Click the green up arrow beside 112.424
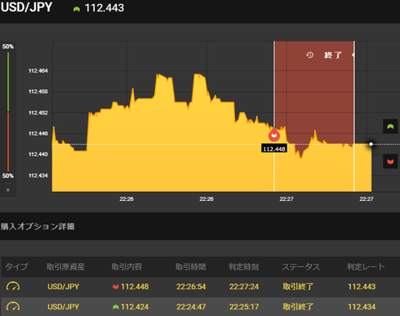Screen dimensions: 400x316 (116, 307)
